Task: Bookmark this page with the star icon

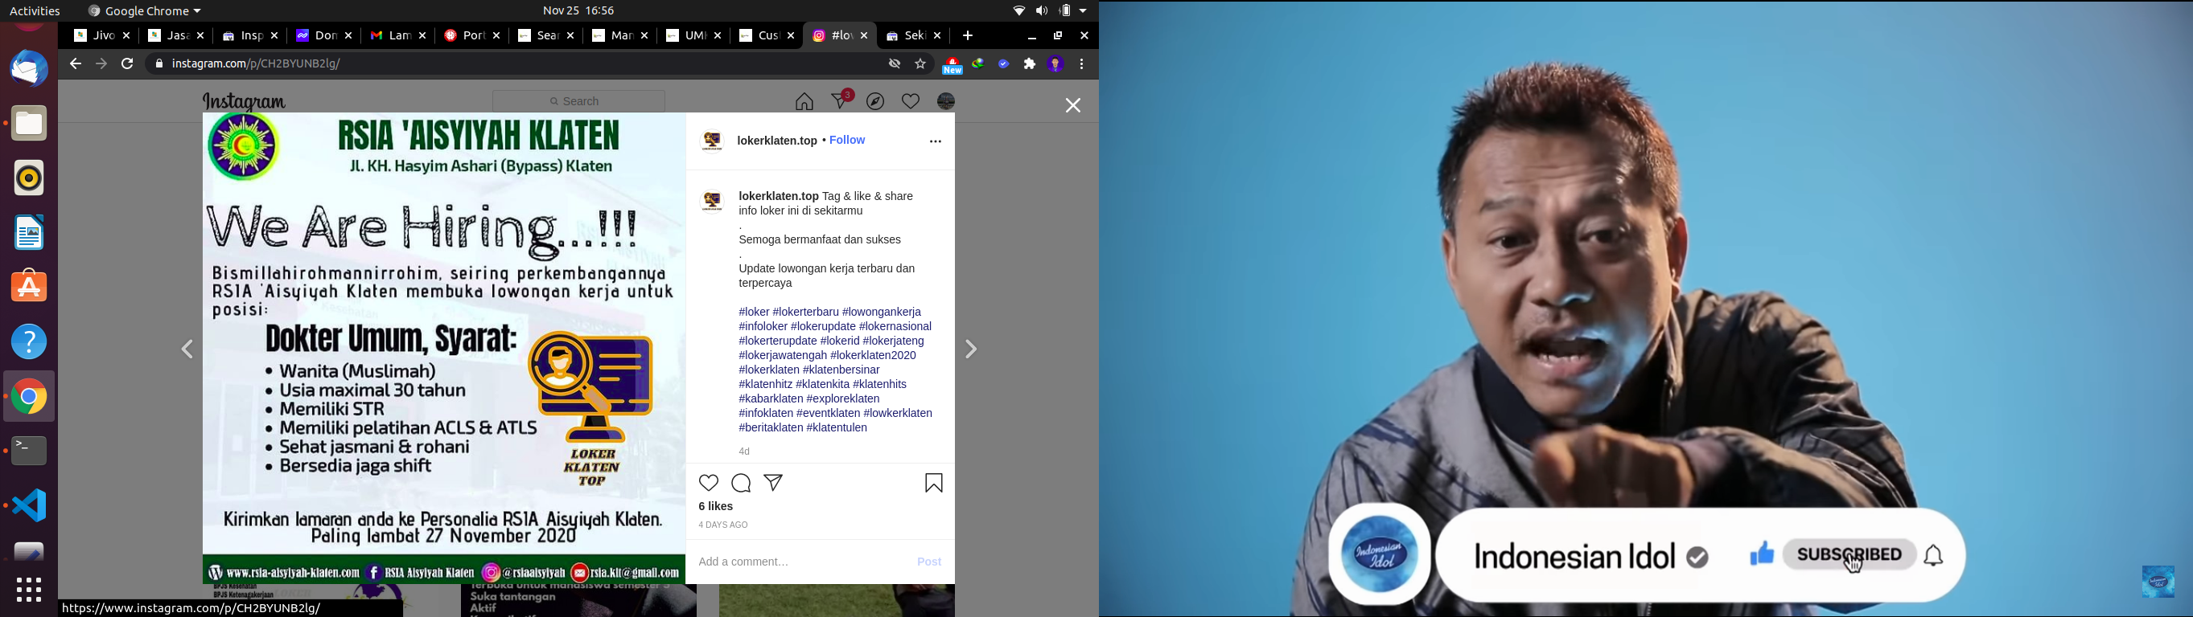Action: coord(920,64)
